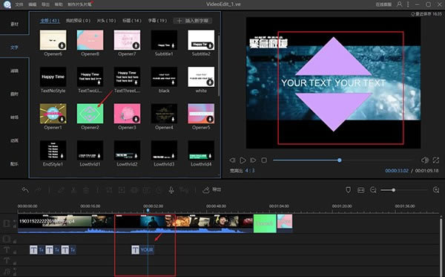The height and width of the screenshot is (277, 445).
Task: Open the online support link in title bar
Action: point(383,4)
